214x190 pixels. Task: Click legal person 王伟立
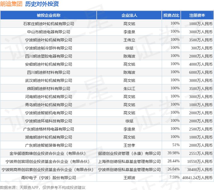pos(129,40)
